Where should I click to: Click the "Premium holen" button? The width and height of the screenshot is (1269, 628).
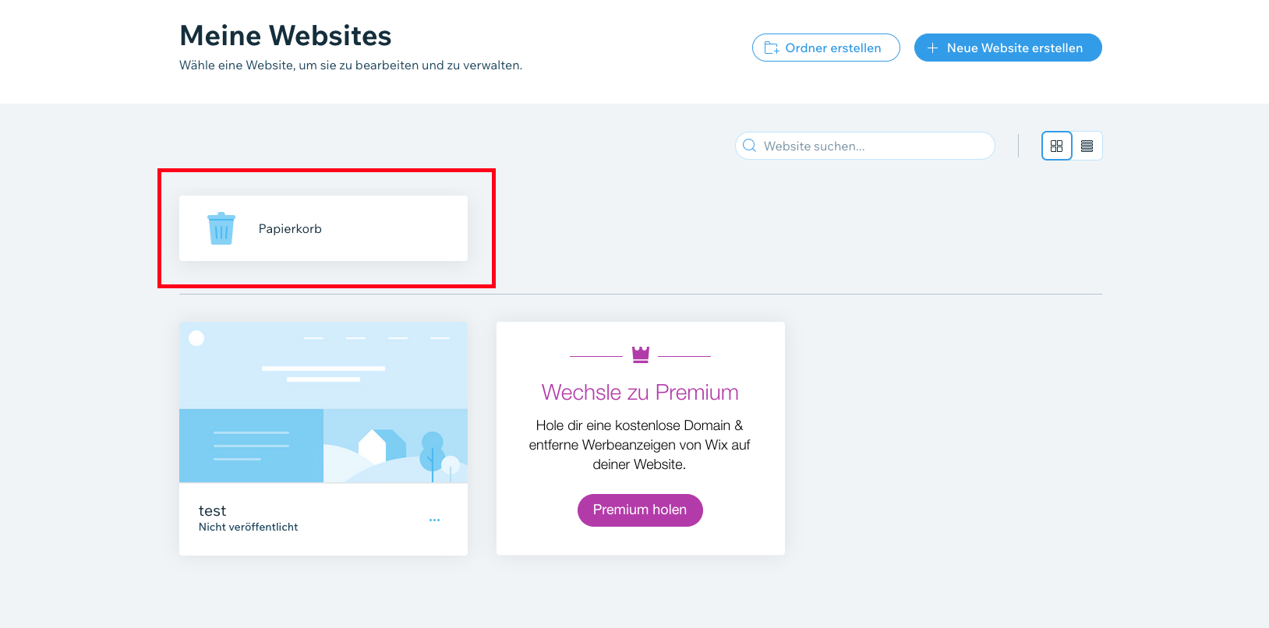[x=640, y=510]
